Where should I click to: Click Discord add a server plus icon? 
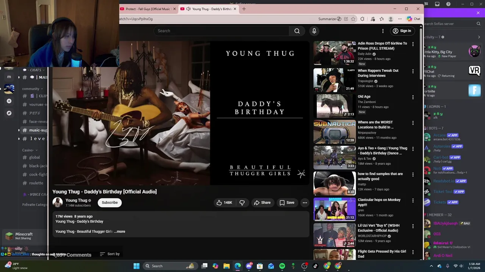click(x=9, y=101)
